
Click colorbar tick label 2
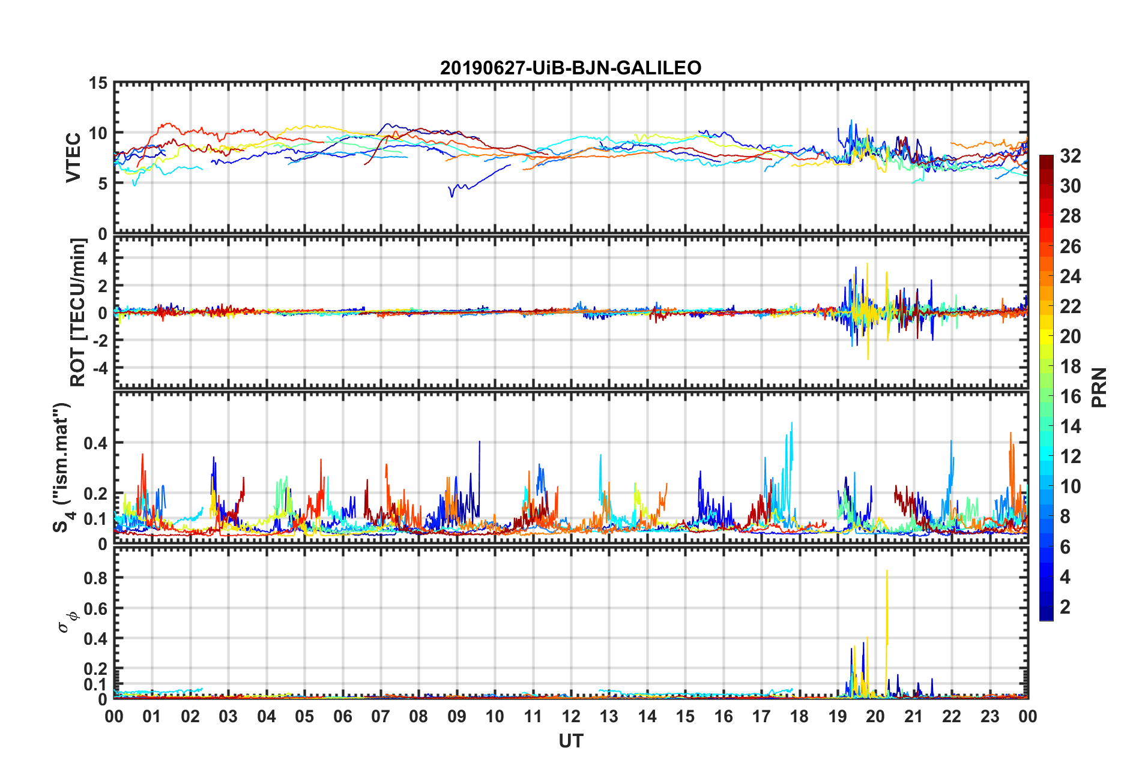1065,606
